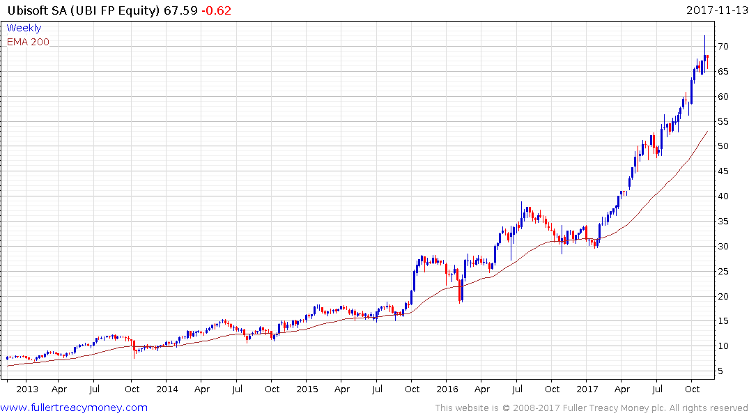Click the 40 price axis label
Image resolution: width=749 pixels, height=418 pixels.
(723, 196)
